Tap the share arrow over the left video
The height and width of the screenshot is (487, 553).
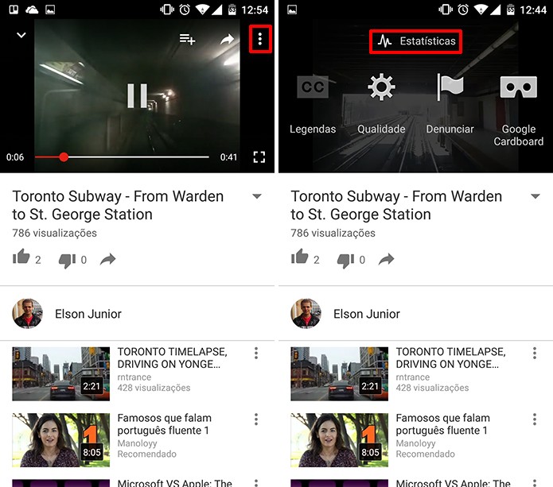point(227,39)
